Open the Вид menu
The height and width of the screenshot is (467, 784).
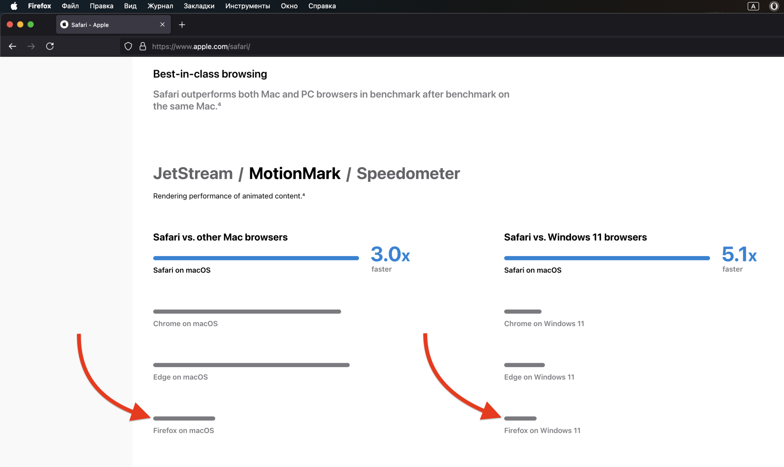(x=130, y=6)
